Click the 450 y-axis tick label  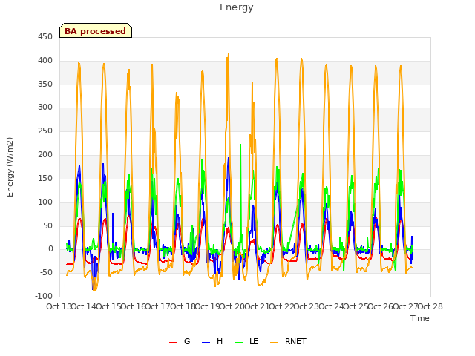click(45, 37)
